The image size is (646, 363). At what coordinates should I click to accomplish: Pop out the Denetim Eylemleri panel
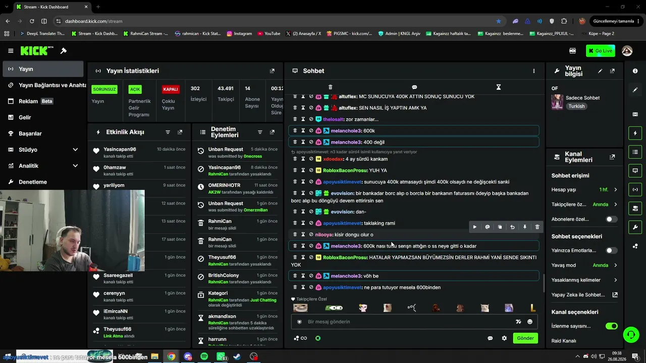tap(272, 132)
